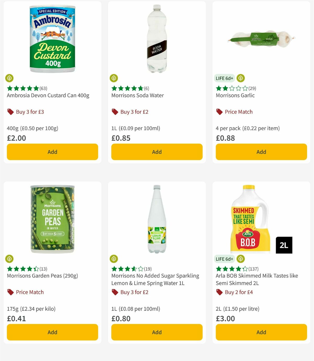Open the Morrisons Garlic product page

(235, 95)
